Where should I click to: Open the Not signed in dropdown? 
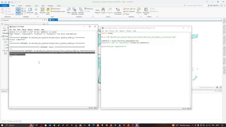(214, 5)
